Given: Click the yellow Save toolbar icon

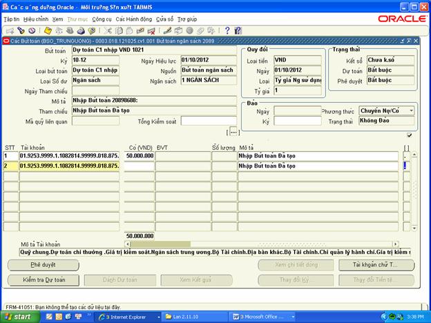Looking at the screenshot, I should (x=48, y=31).
